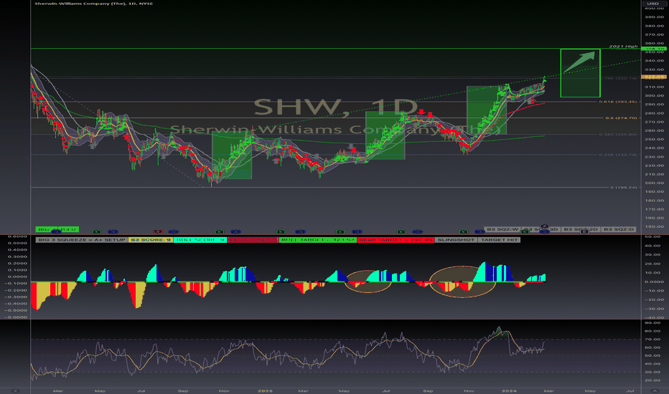Select the 0 (195.24) Fibonacci level label

click(623, 188)
